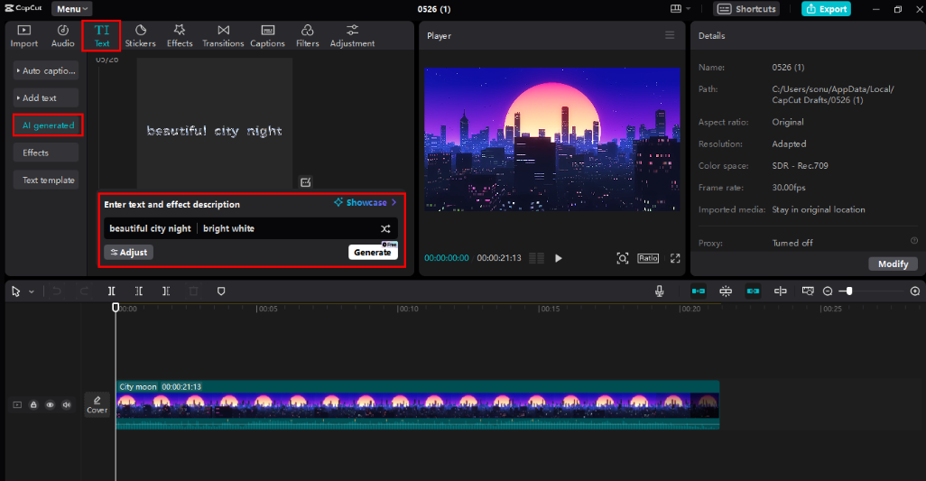Click the grid quality icon beside timecode
926x481 pixels.
536,258
